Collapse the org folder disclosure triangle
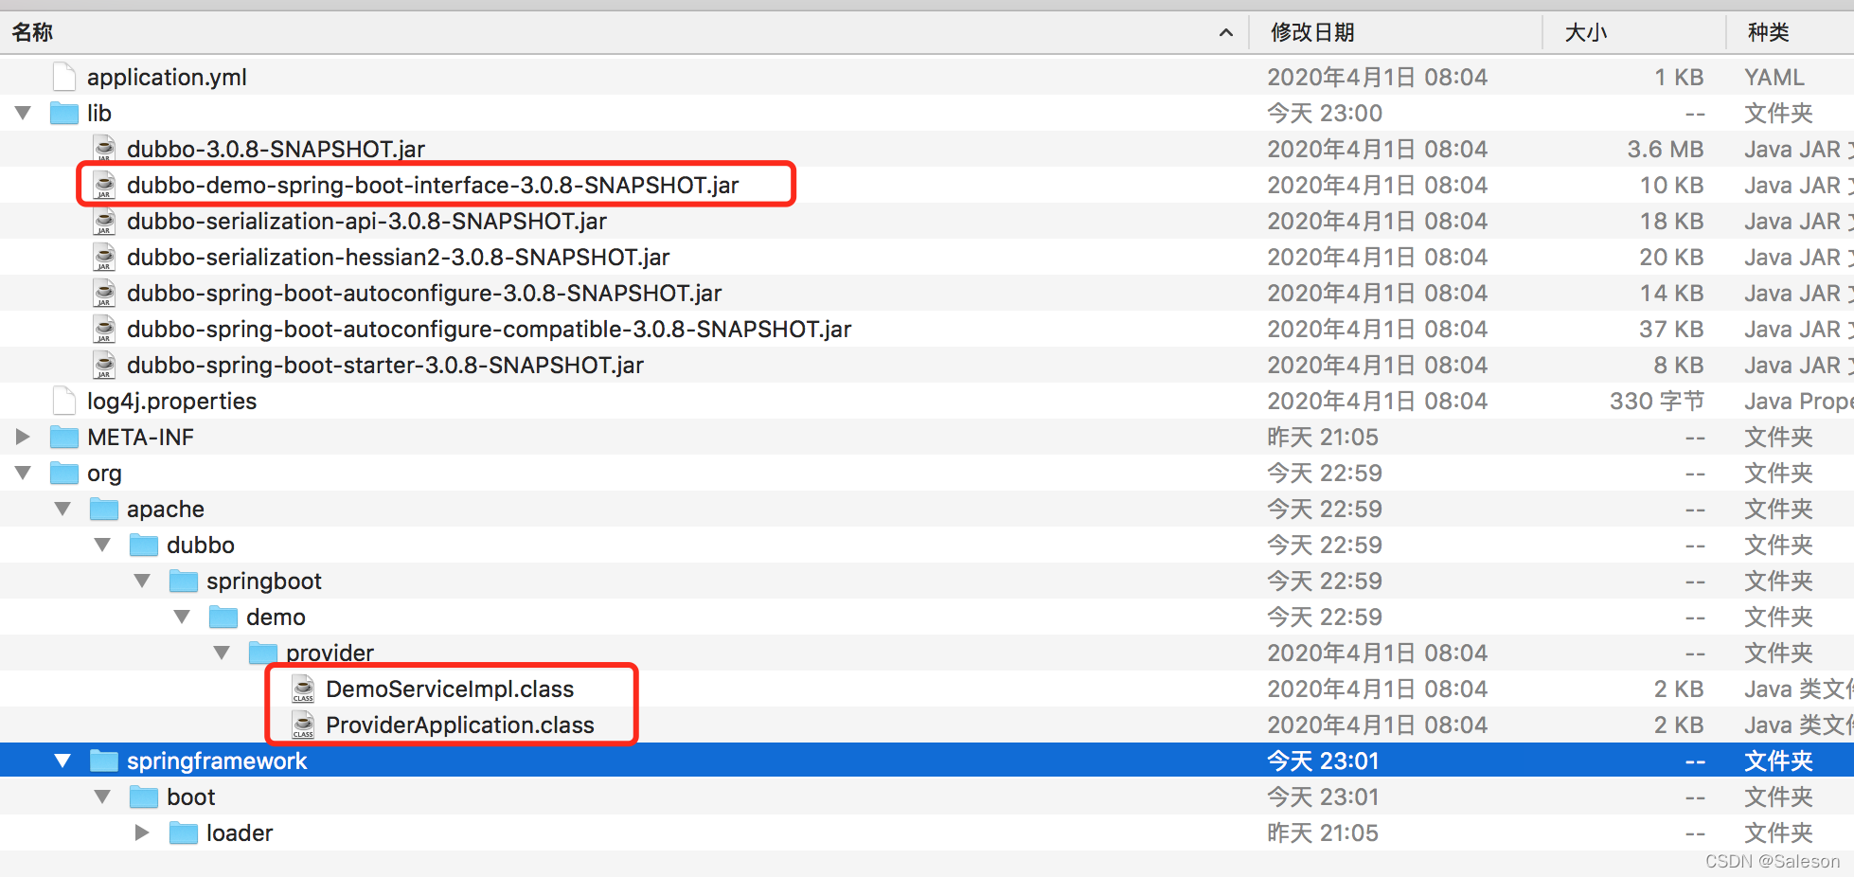The image size is (1854, 877). coord(23,473)
